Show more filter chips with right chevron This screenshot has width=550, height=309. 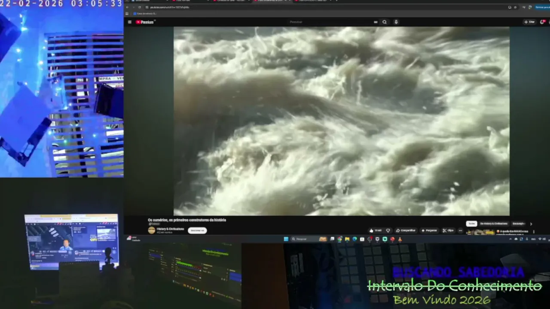tap(531, 224)
